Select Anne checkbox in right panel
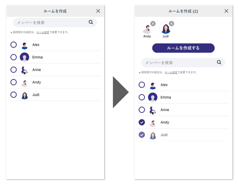This screenshot has width=238, height=185. point(142,110)
